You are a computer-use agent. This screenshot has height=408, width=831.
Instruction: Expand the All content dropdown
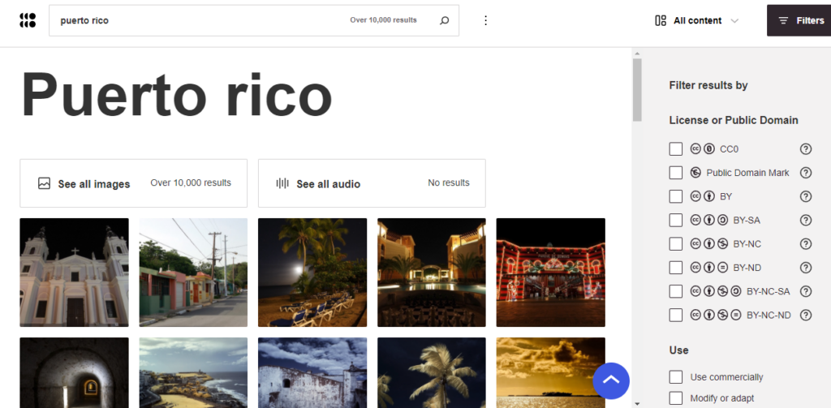pos(697,20)
